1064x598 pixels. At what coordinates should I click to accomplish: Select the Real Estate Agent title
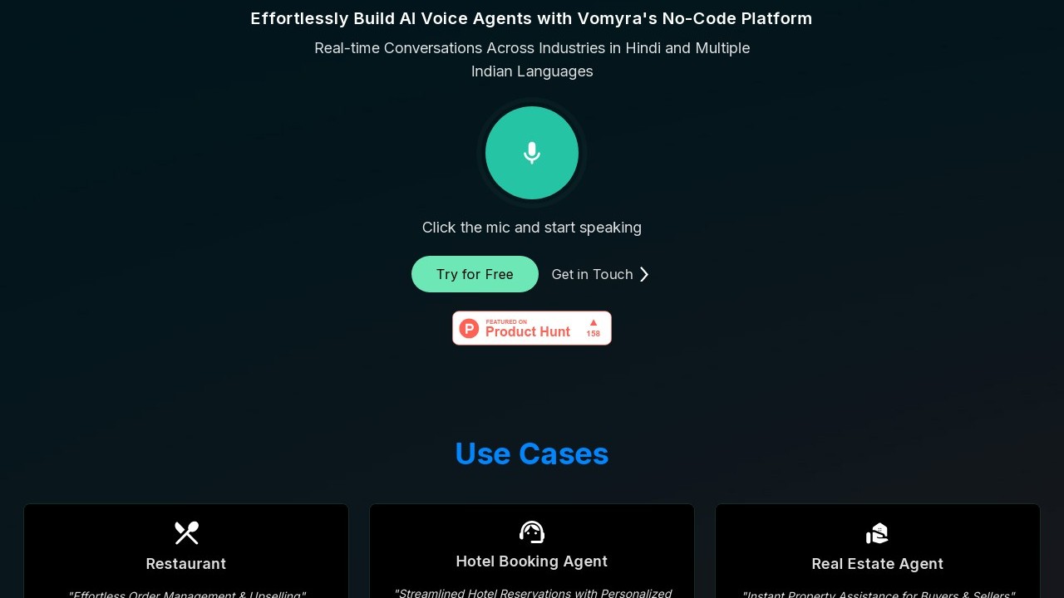(878, 564)
